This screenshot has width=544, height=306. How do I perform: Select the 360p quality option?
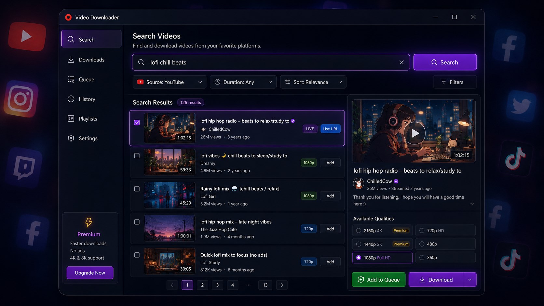click(x=445, y=258)
